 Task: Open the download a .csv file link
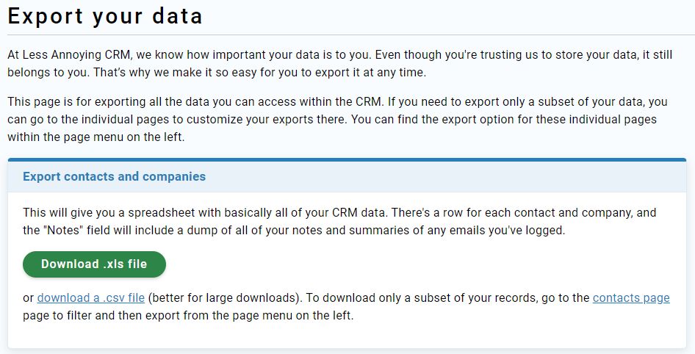91,297
